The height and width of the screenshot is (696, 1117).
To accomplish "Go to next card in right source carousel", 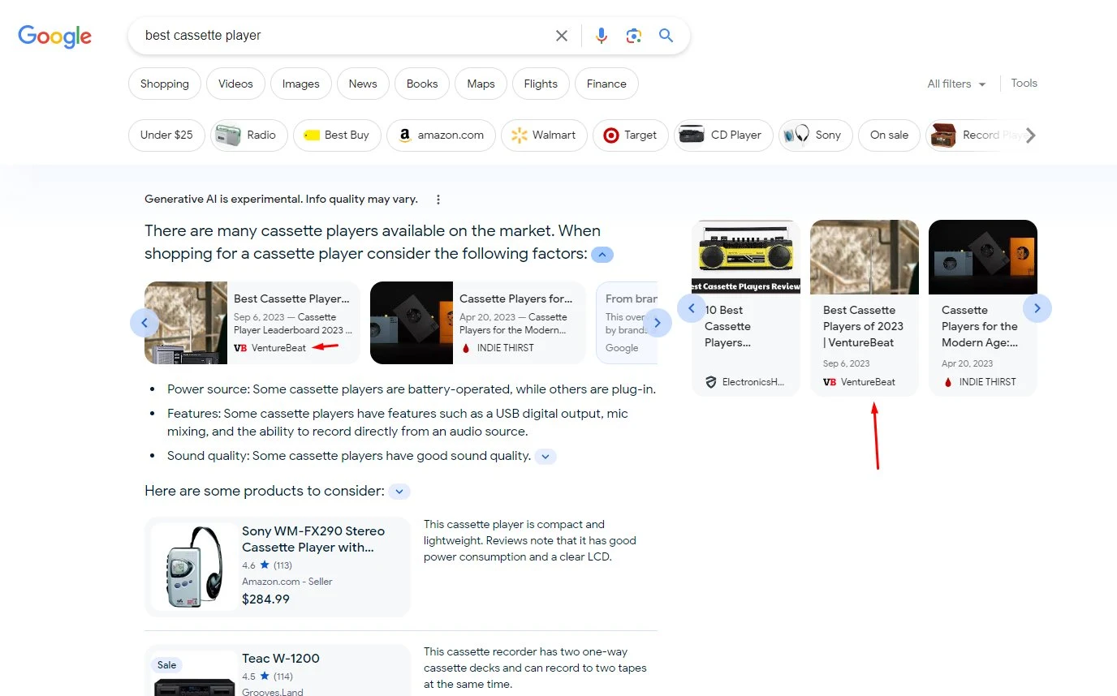I will coord(1037,308).
